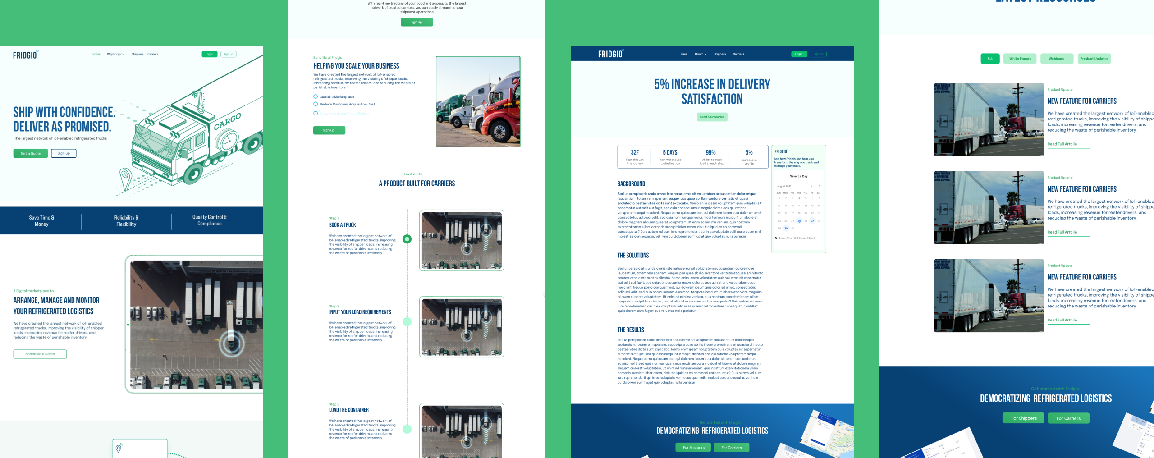The width and height of the screenshot is (1154, 458).
Task: Click Sign up under Helping You Scale Your Business
Action: point(329,130)
